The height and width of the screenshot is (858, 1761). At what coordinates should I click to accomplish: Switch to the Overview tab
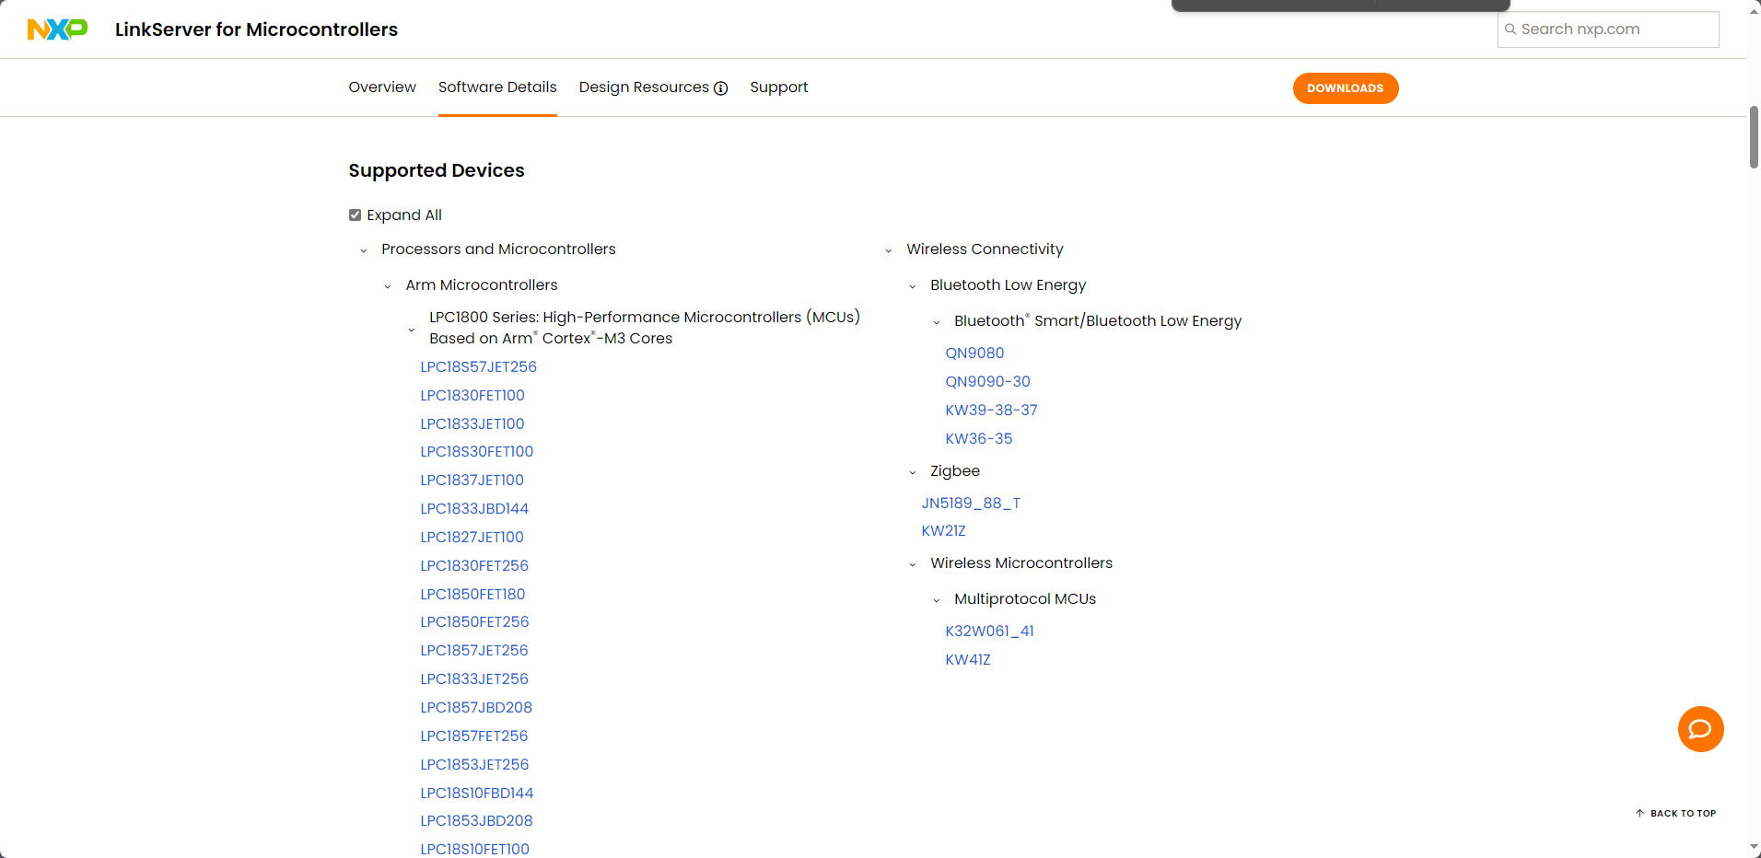coord(381,87)
